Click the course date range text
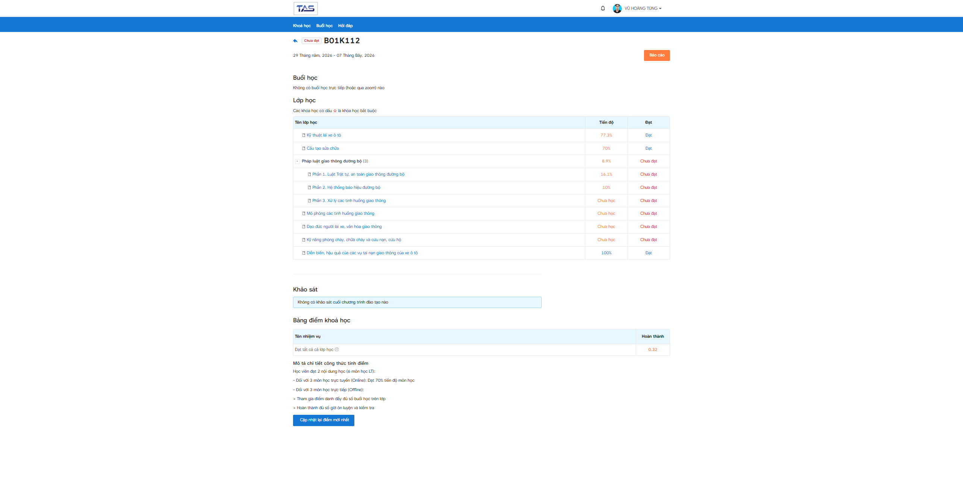Image resolution: width=963 pixels, height=478 pixels. pyautogui.click(x=334, y=55)
